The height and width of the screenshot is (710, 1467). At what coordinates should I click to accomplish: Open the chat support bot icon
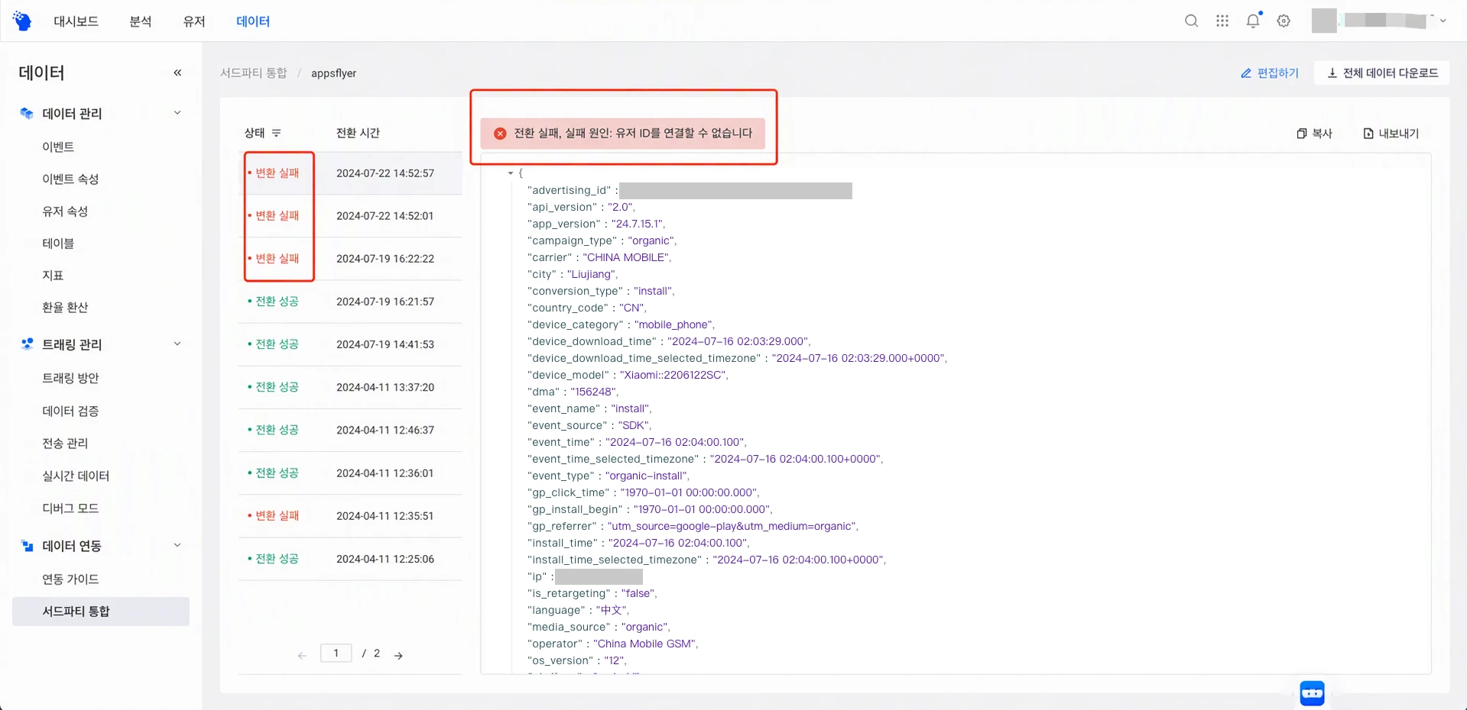tap(1312, 693)
